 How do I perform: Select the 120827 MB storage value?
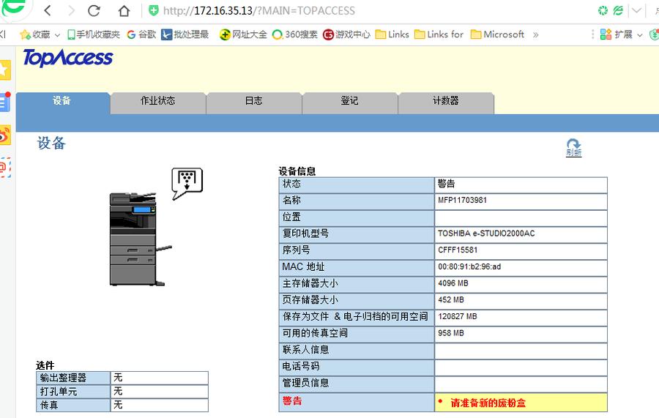[458, 316]
